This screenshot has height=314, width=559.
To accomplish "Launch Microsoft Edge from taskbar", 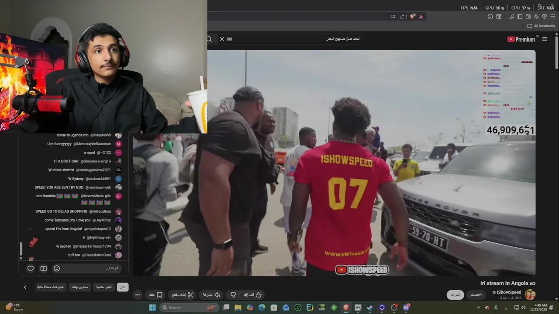I will [x=262, y=307].
